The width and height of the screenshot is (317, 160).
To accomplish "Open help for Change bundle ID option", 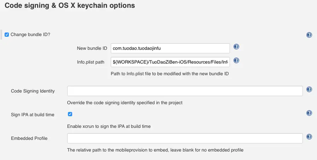I will [309, 35].
